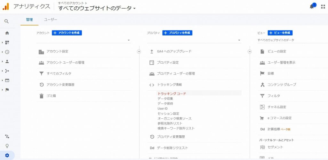Image resolution: width=328 pixels, height=160 pixels.
Task: Select the 管理 tab
Action: (29, 20)
